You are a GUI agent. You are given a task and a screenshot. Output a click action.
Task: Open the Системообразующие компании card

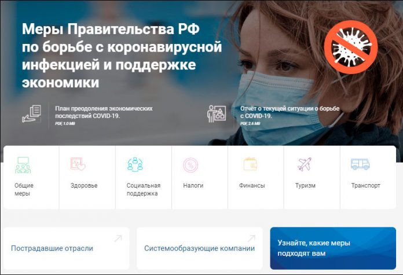pyautogui.click(x=200, y=248)
